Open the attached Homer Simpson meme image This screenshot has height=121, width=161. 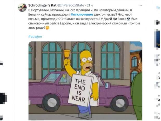85,81
